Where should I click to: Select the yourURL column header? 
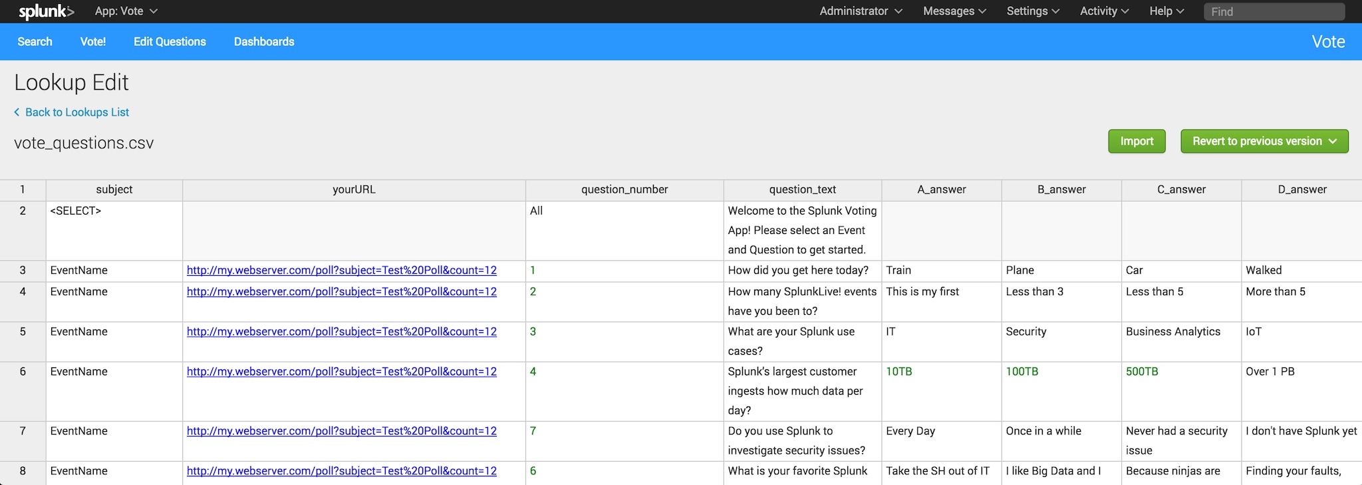coord(354,190)
